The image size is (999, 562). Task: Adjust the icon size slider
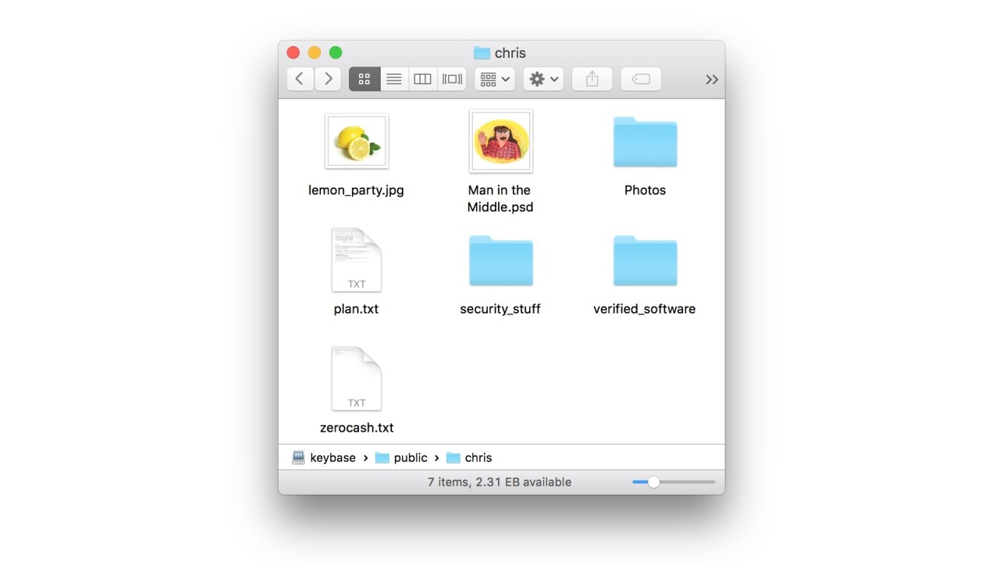click(x=654, y=482)
